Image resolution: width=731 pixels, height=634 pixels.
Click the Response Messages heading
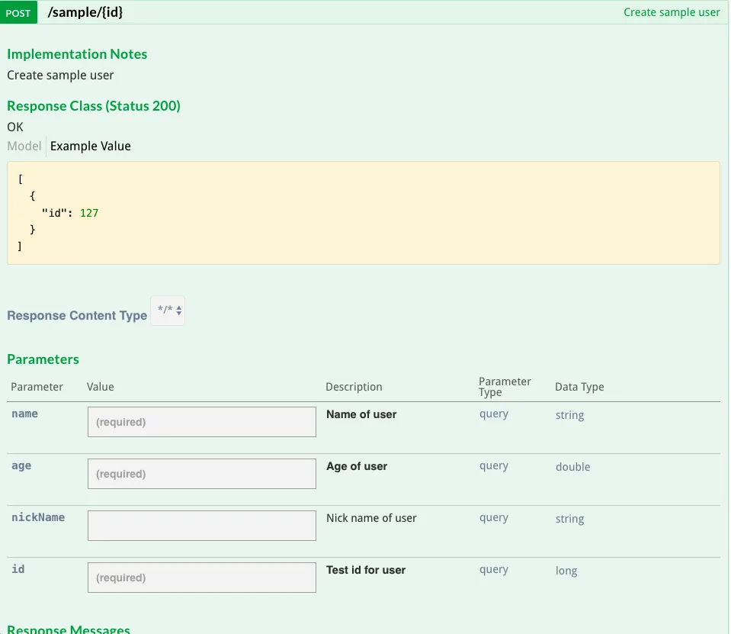(69, 629)
